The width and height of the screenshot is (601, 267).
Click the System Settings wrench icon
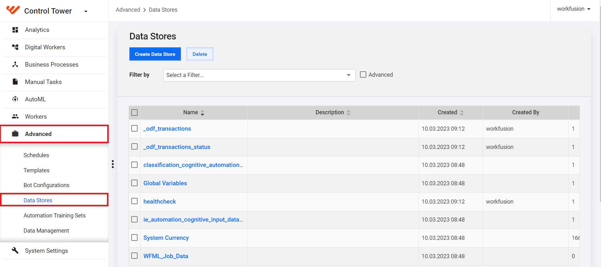pyautogui.click(x=15, y=251)
